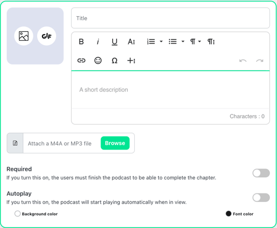Open the Background color swatch
This screenshot has height=228, width=277.
[x=17, y=214]
